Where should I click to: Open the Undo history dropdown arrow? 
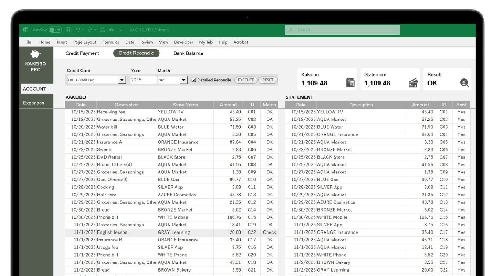click(83, 30)
